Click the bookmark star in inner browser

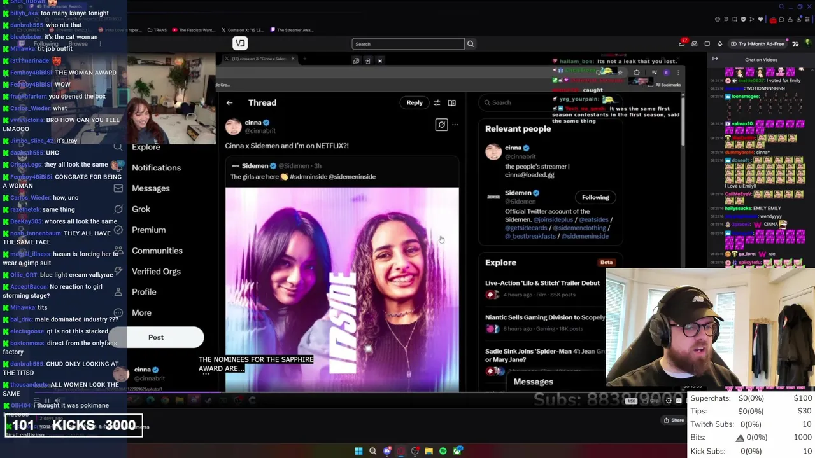coord(620,72)
